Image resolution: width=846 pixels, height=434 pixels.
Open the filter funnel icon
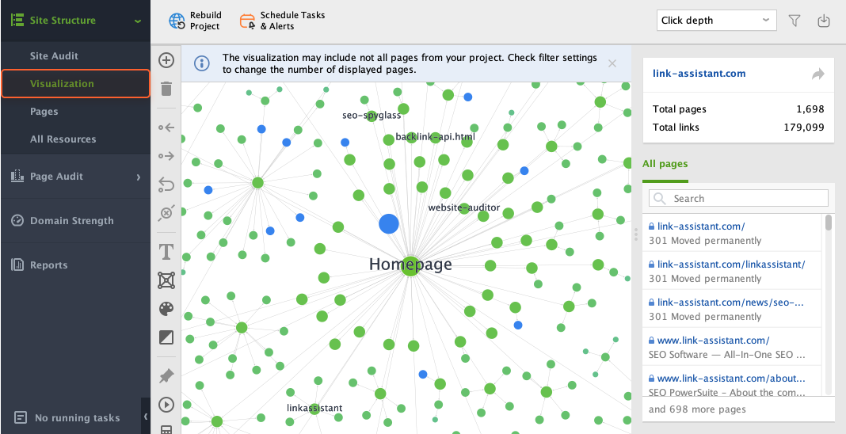(x=795, y=21)
